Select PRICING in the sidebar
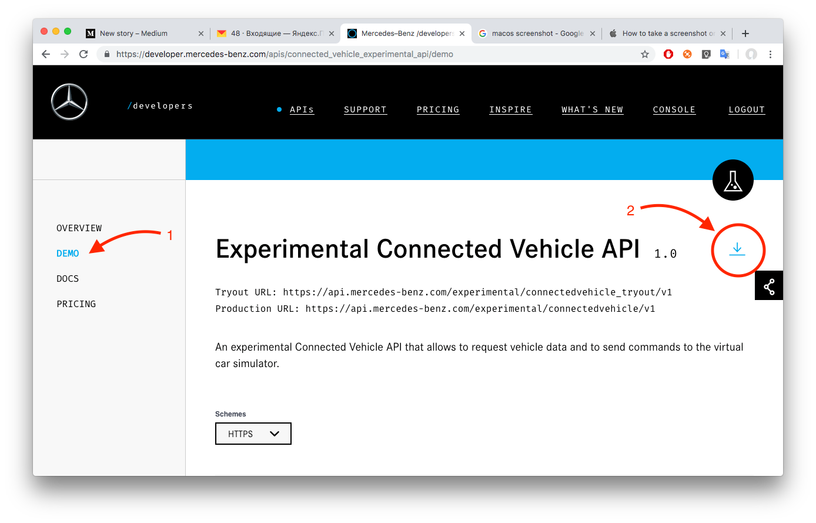Screen dimensions: 816x523 pos(76,304)
